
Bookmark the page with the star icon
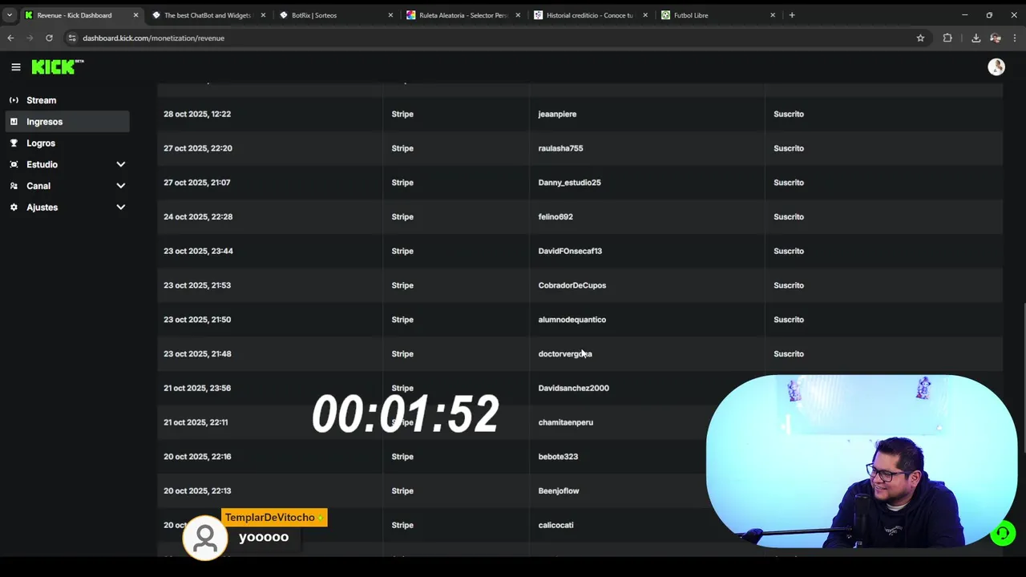[x=920, y=38]
